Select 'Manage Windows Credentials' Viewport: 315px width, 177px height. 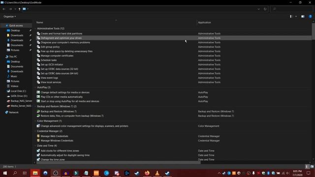pyautogui.click(x=57, y=141)
